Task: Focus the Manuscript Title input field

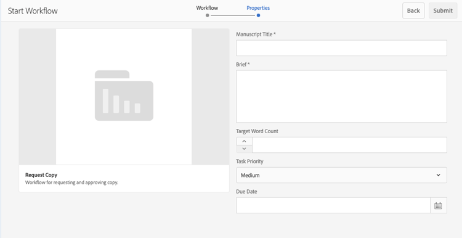Action: [341, 48]
